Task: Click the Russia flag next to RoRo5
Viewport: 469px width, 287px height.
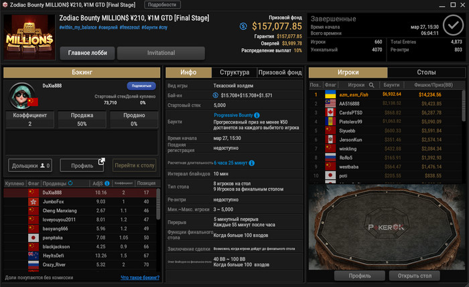Action: pyautogui.click(x=330, y=158)
